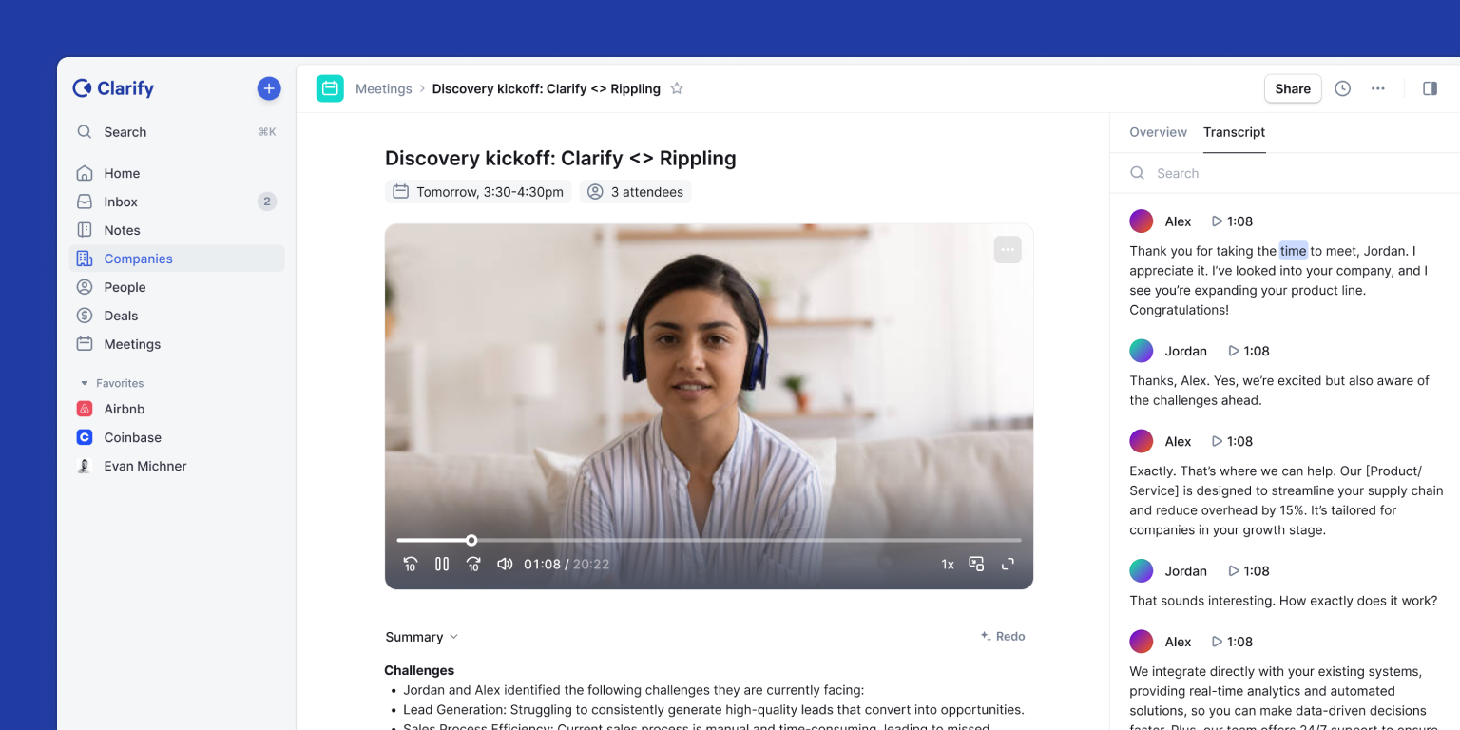Open the Inbox sidebar item
Image resolution: width=1460 pixels, height=730 pixels.
pyautogui.click(x=177, y=202)
